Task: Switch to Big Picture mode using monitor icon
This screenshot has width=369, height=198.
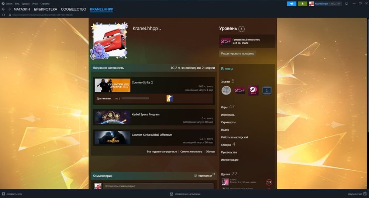Action: [346, 4]
